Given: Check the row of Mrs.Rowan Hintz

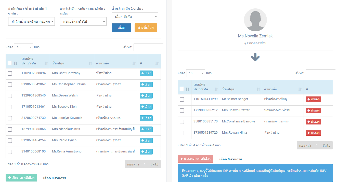Looking at the screenshot, I should click(x=182, y=133).
